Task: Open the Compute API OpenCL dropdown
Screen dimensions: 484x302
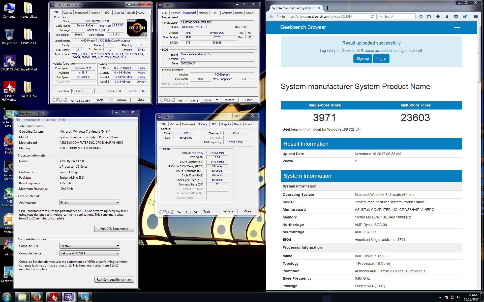Action: click(x=89, y=246)
